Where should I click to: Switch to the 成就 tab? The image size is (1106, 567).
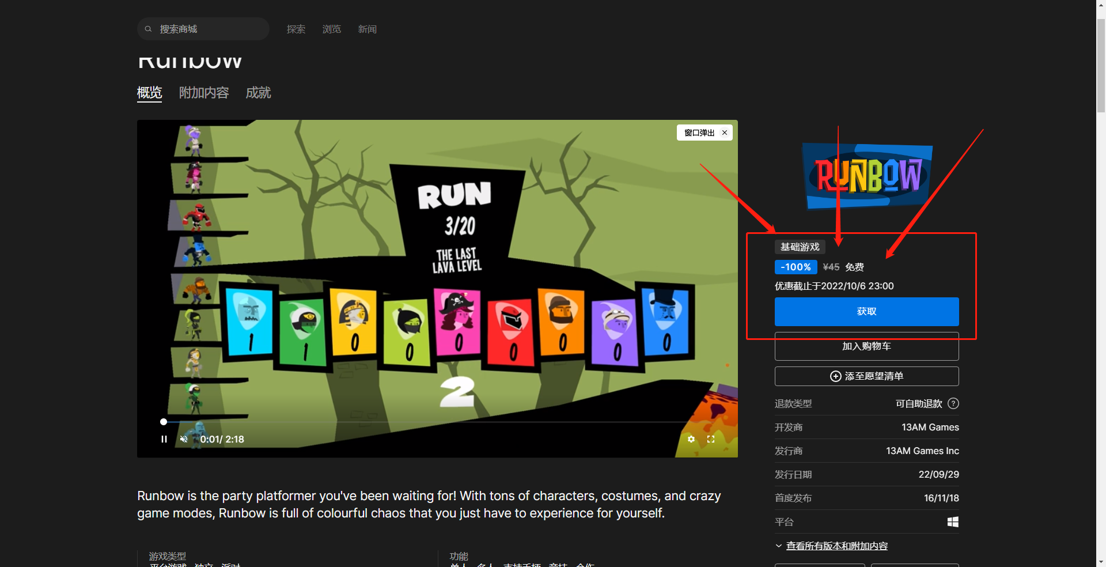258,93
